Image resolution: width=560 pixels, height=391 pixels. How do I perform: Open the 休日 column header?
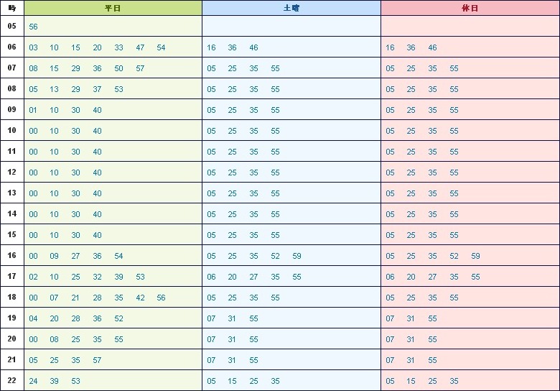click(470, 8)
